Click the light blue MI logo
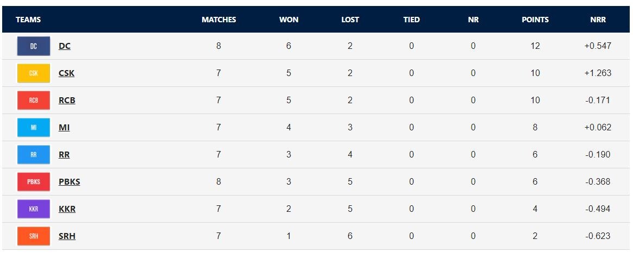 34,128
